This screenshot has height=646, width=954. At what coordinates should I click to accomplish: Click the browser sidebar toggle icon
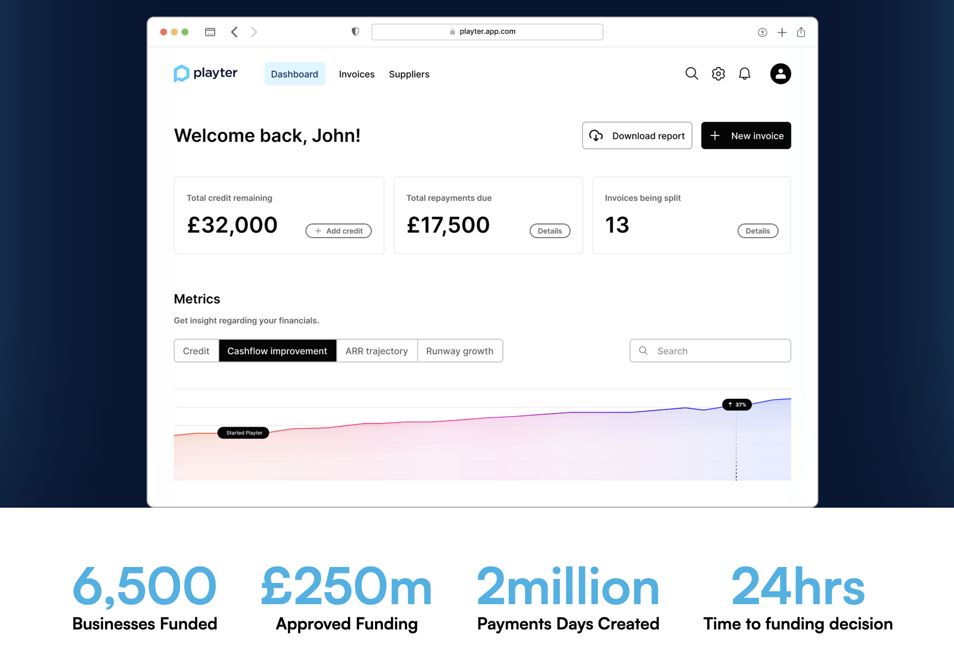point(210,32)
